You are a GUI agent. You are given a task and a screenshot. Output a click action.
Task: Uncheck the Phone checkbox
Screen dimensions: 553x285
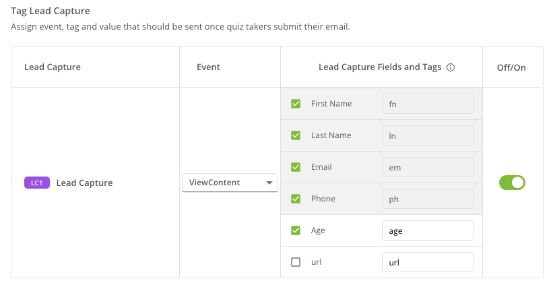[x=296, y=199]
